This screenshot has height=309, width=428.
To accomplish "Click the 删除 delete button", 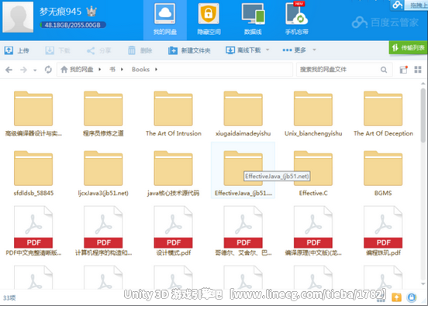I will click(140, 50).
